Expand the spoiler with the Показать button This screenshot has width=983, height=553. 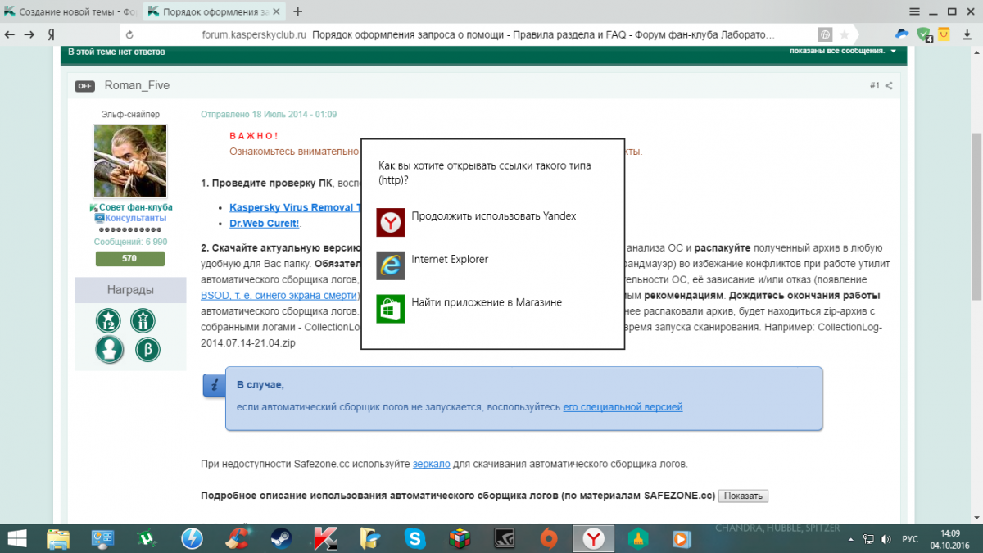click(x=743, y=496)
